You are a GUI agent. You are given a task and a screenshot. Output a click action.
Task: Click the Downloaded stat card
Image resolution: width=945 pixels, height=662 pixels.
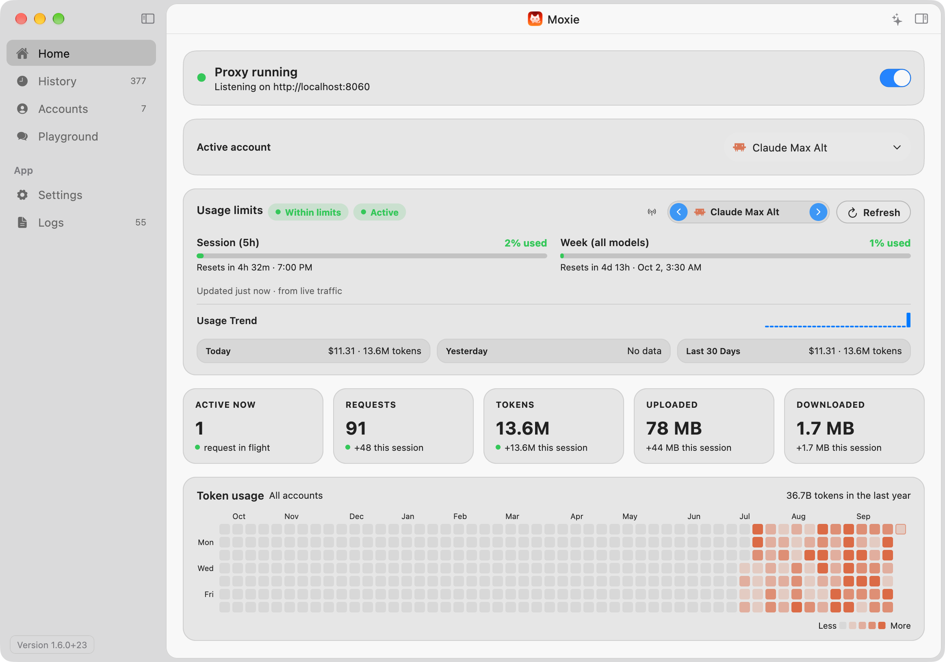coord(854,426)
